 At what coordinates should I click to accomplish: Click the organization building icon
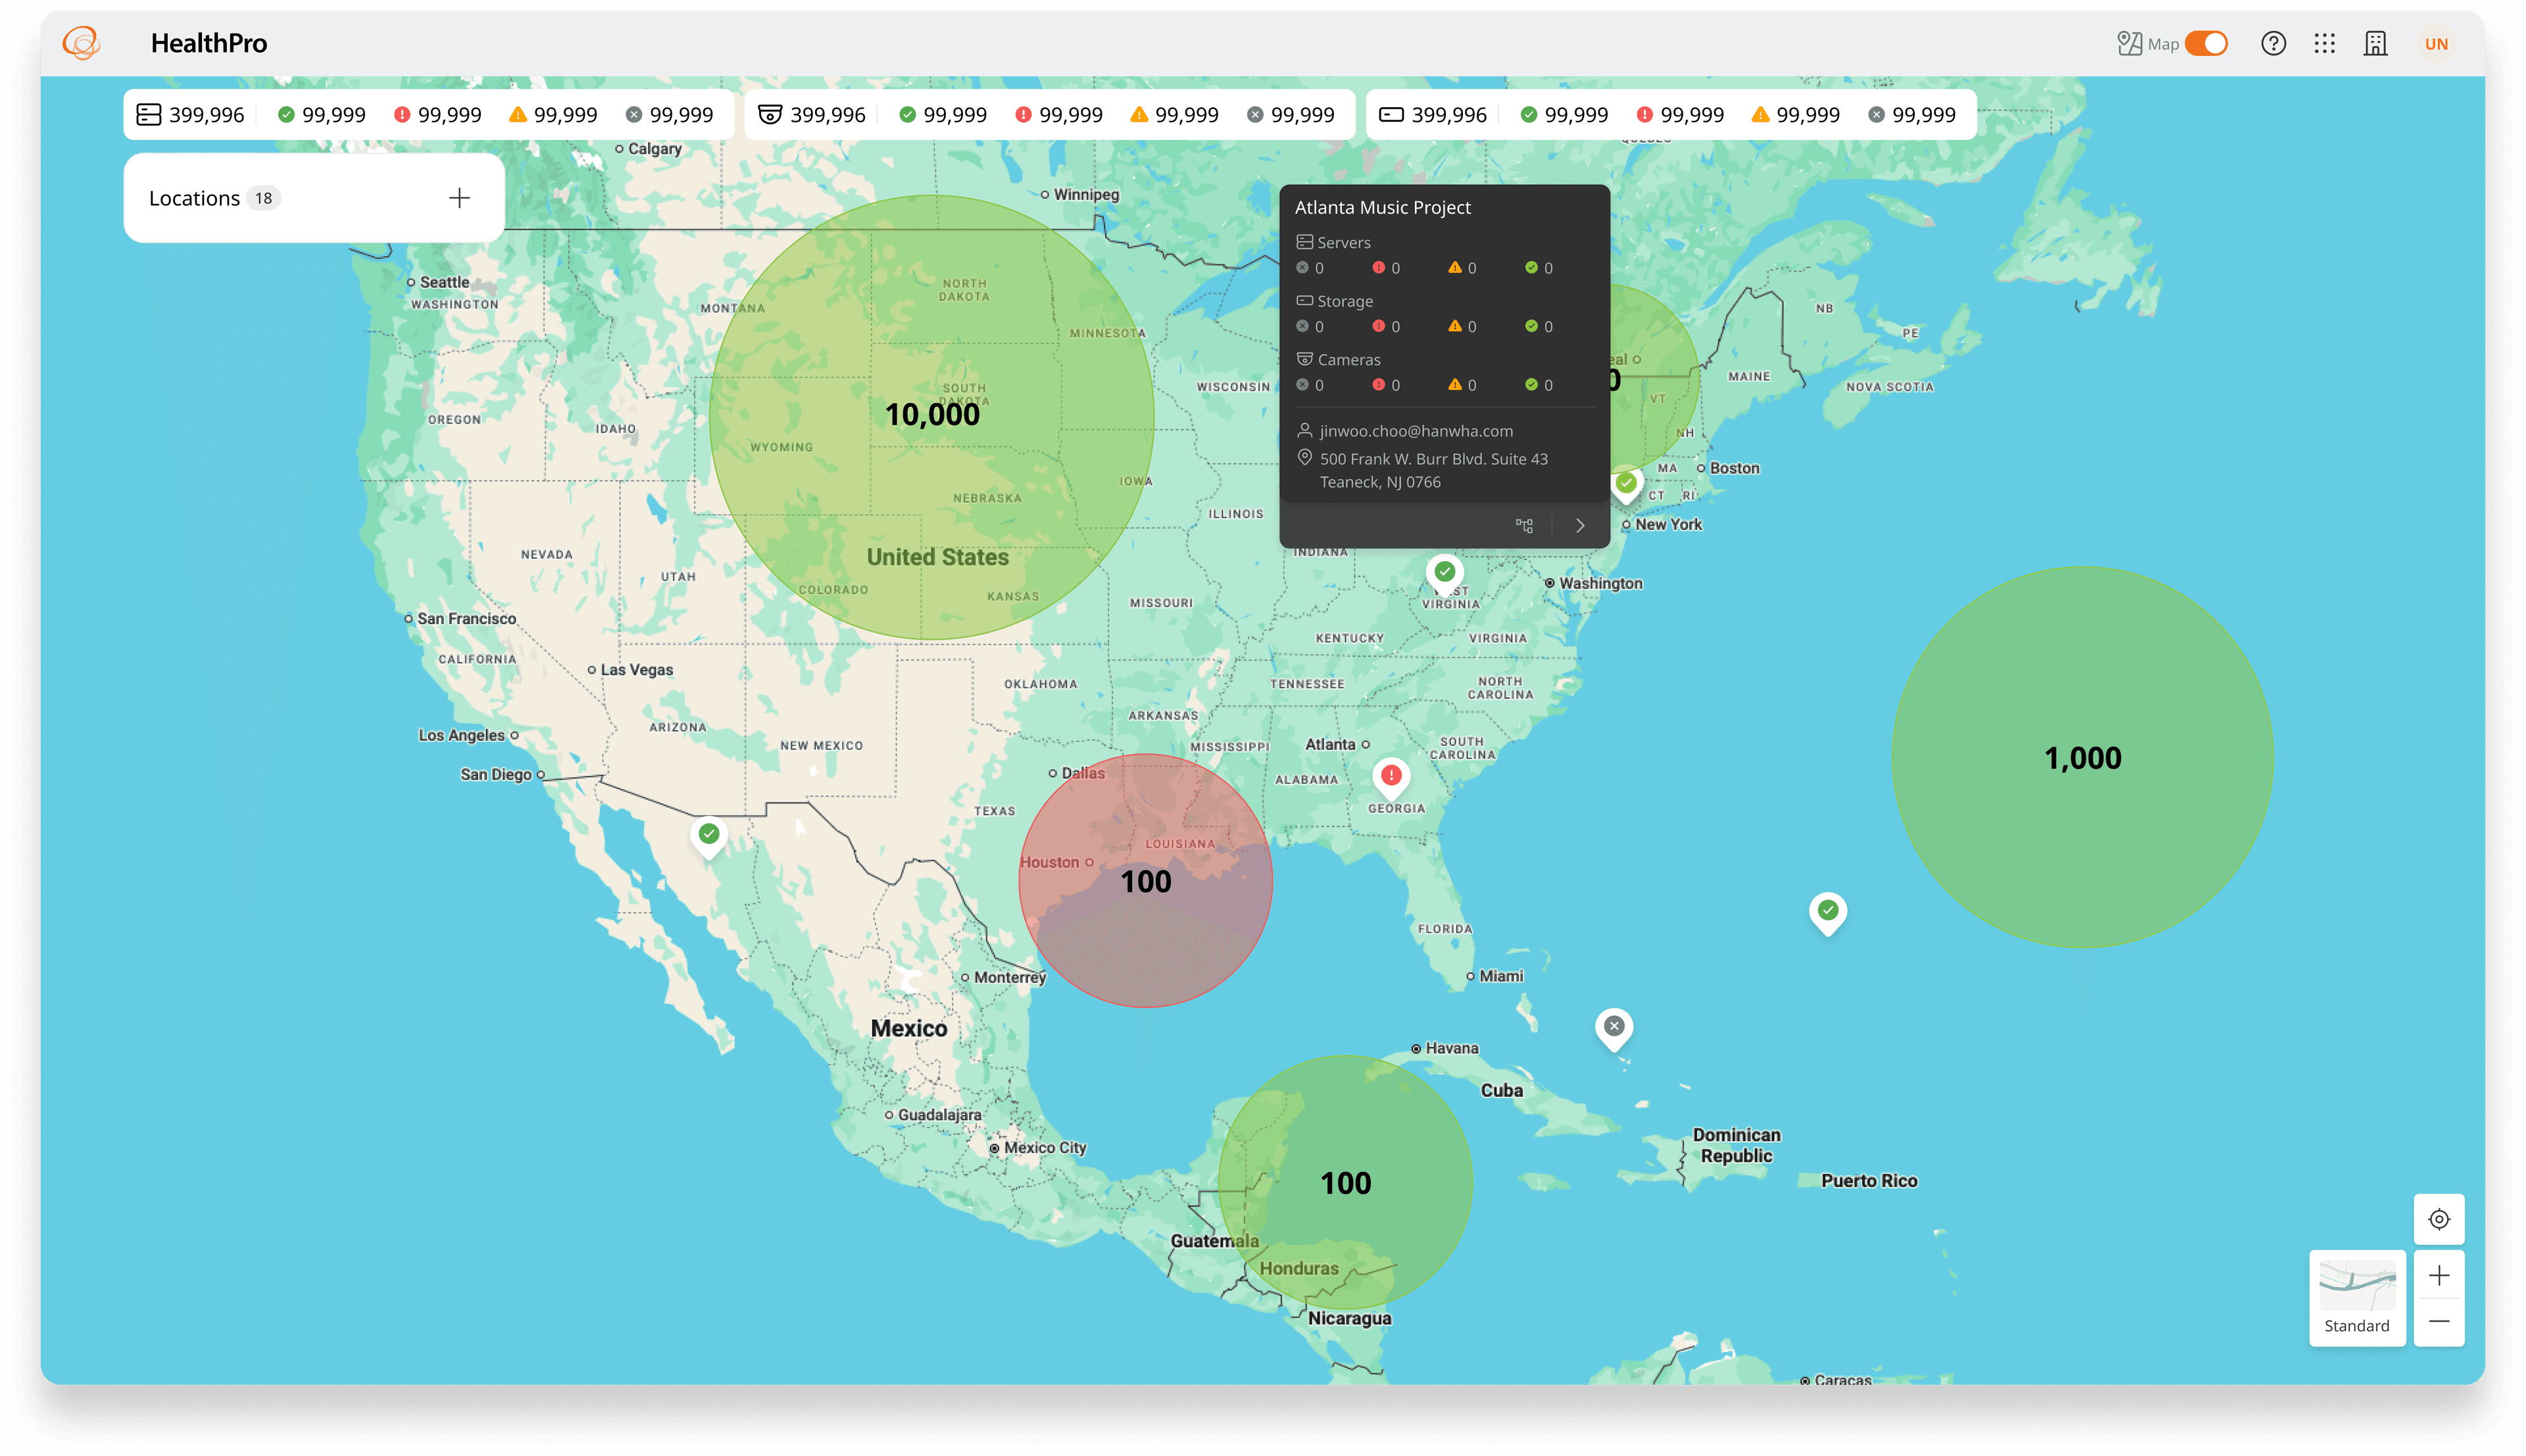point(2375,44)
